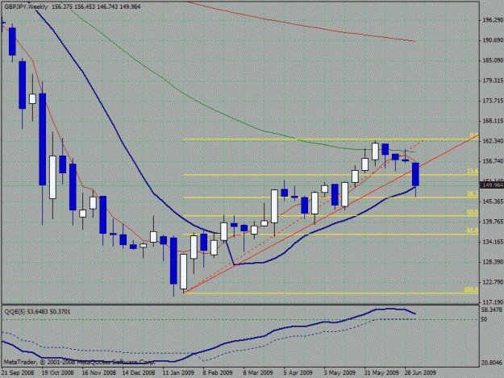Select the Fibonacci 100.0 level label
Screen dimensions: 504x378
[471, 289]
